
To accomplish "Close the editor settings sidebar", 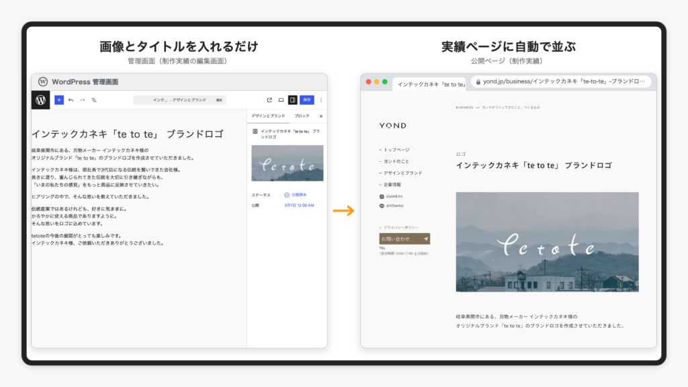I will tap(321, 116).
